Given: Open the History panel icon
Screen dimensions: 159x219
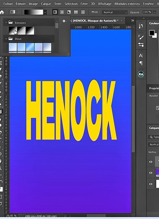Looking at the screenshot, I should point(141,26).
